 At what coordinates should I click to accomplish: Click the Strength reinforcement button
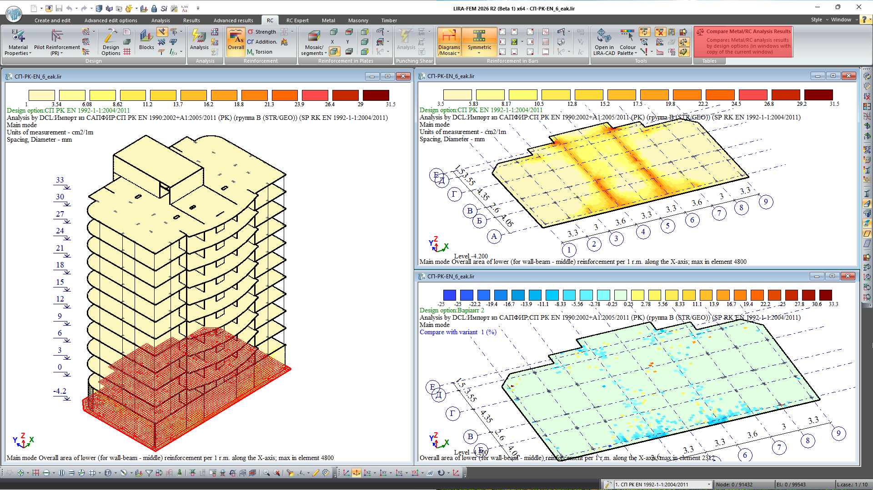pos(262,32)
